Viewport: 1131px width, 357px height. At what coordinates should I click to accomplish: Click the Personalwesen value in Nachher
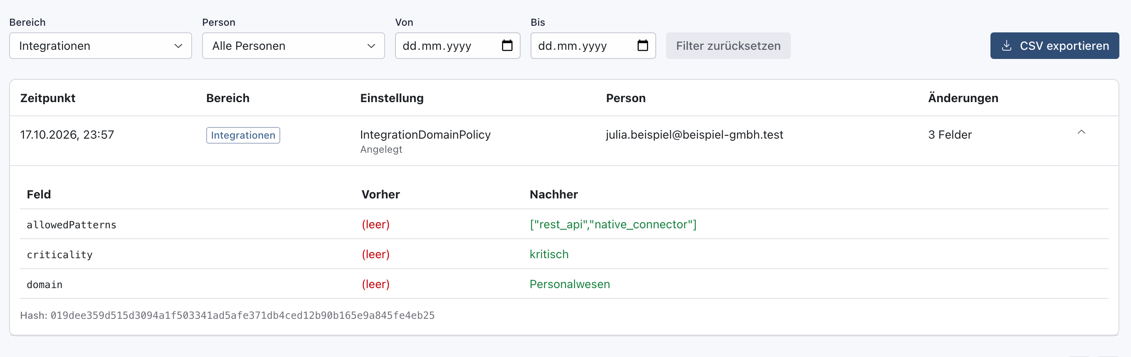click(570, 284)
